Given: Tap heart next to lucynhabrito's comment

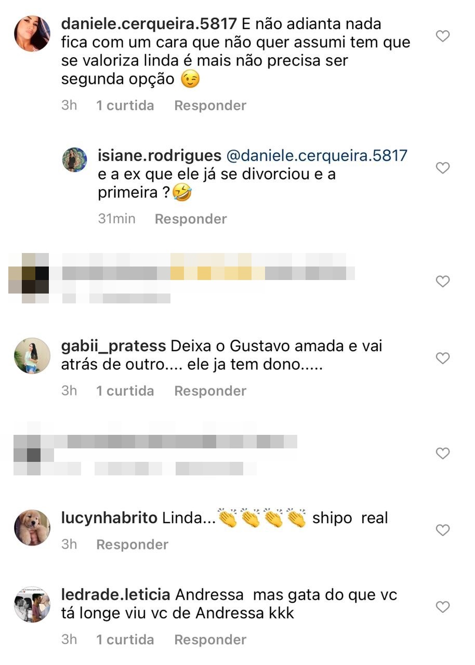Looking at the screenshot, I should tap(442, 530).
